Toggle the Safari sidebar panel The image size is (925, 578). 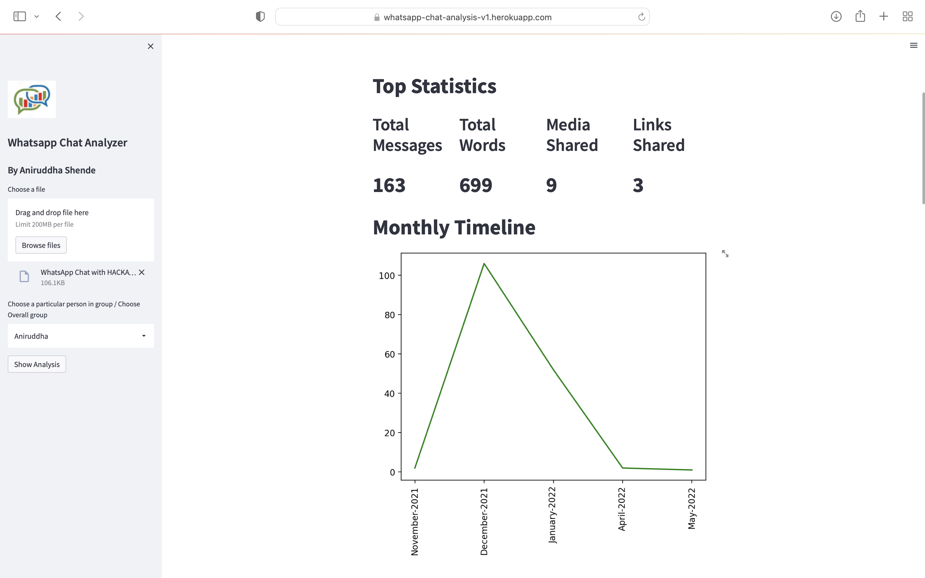click(19, 16)
